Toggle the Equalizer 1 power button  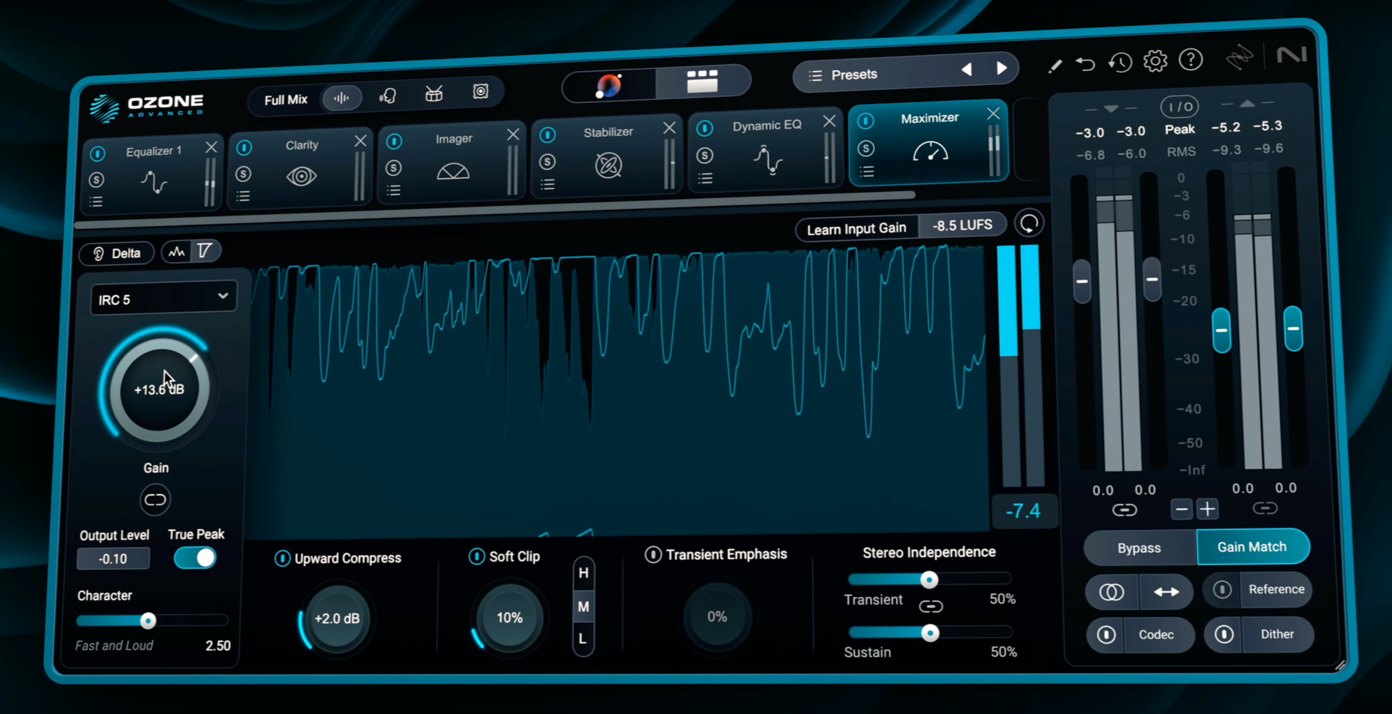tap(97, 154)
